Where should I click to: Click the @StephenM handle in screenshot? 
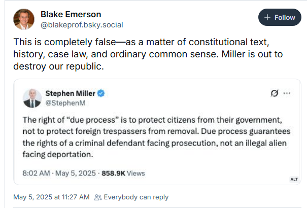coord(65,103)
